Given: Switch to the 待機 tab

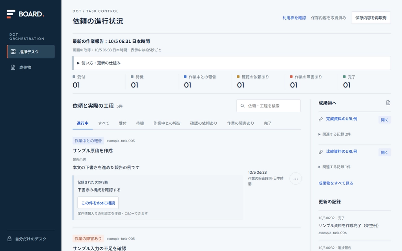Looking at the screenshot, I should [x=140, y=123].
